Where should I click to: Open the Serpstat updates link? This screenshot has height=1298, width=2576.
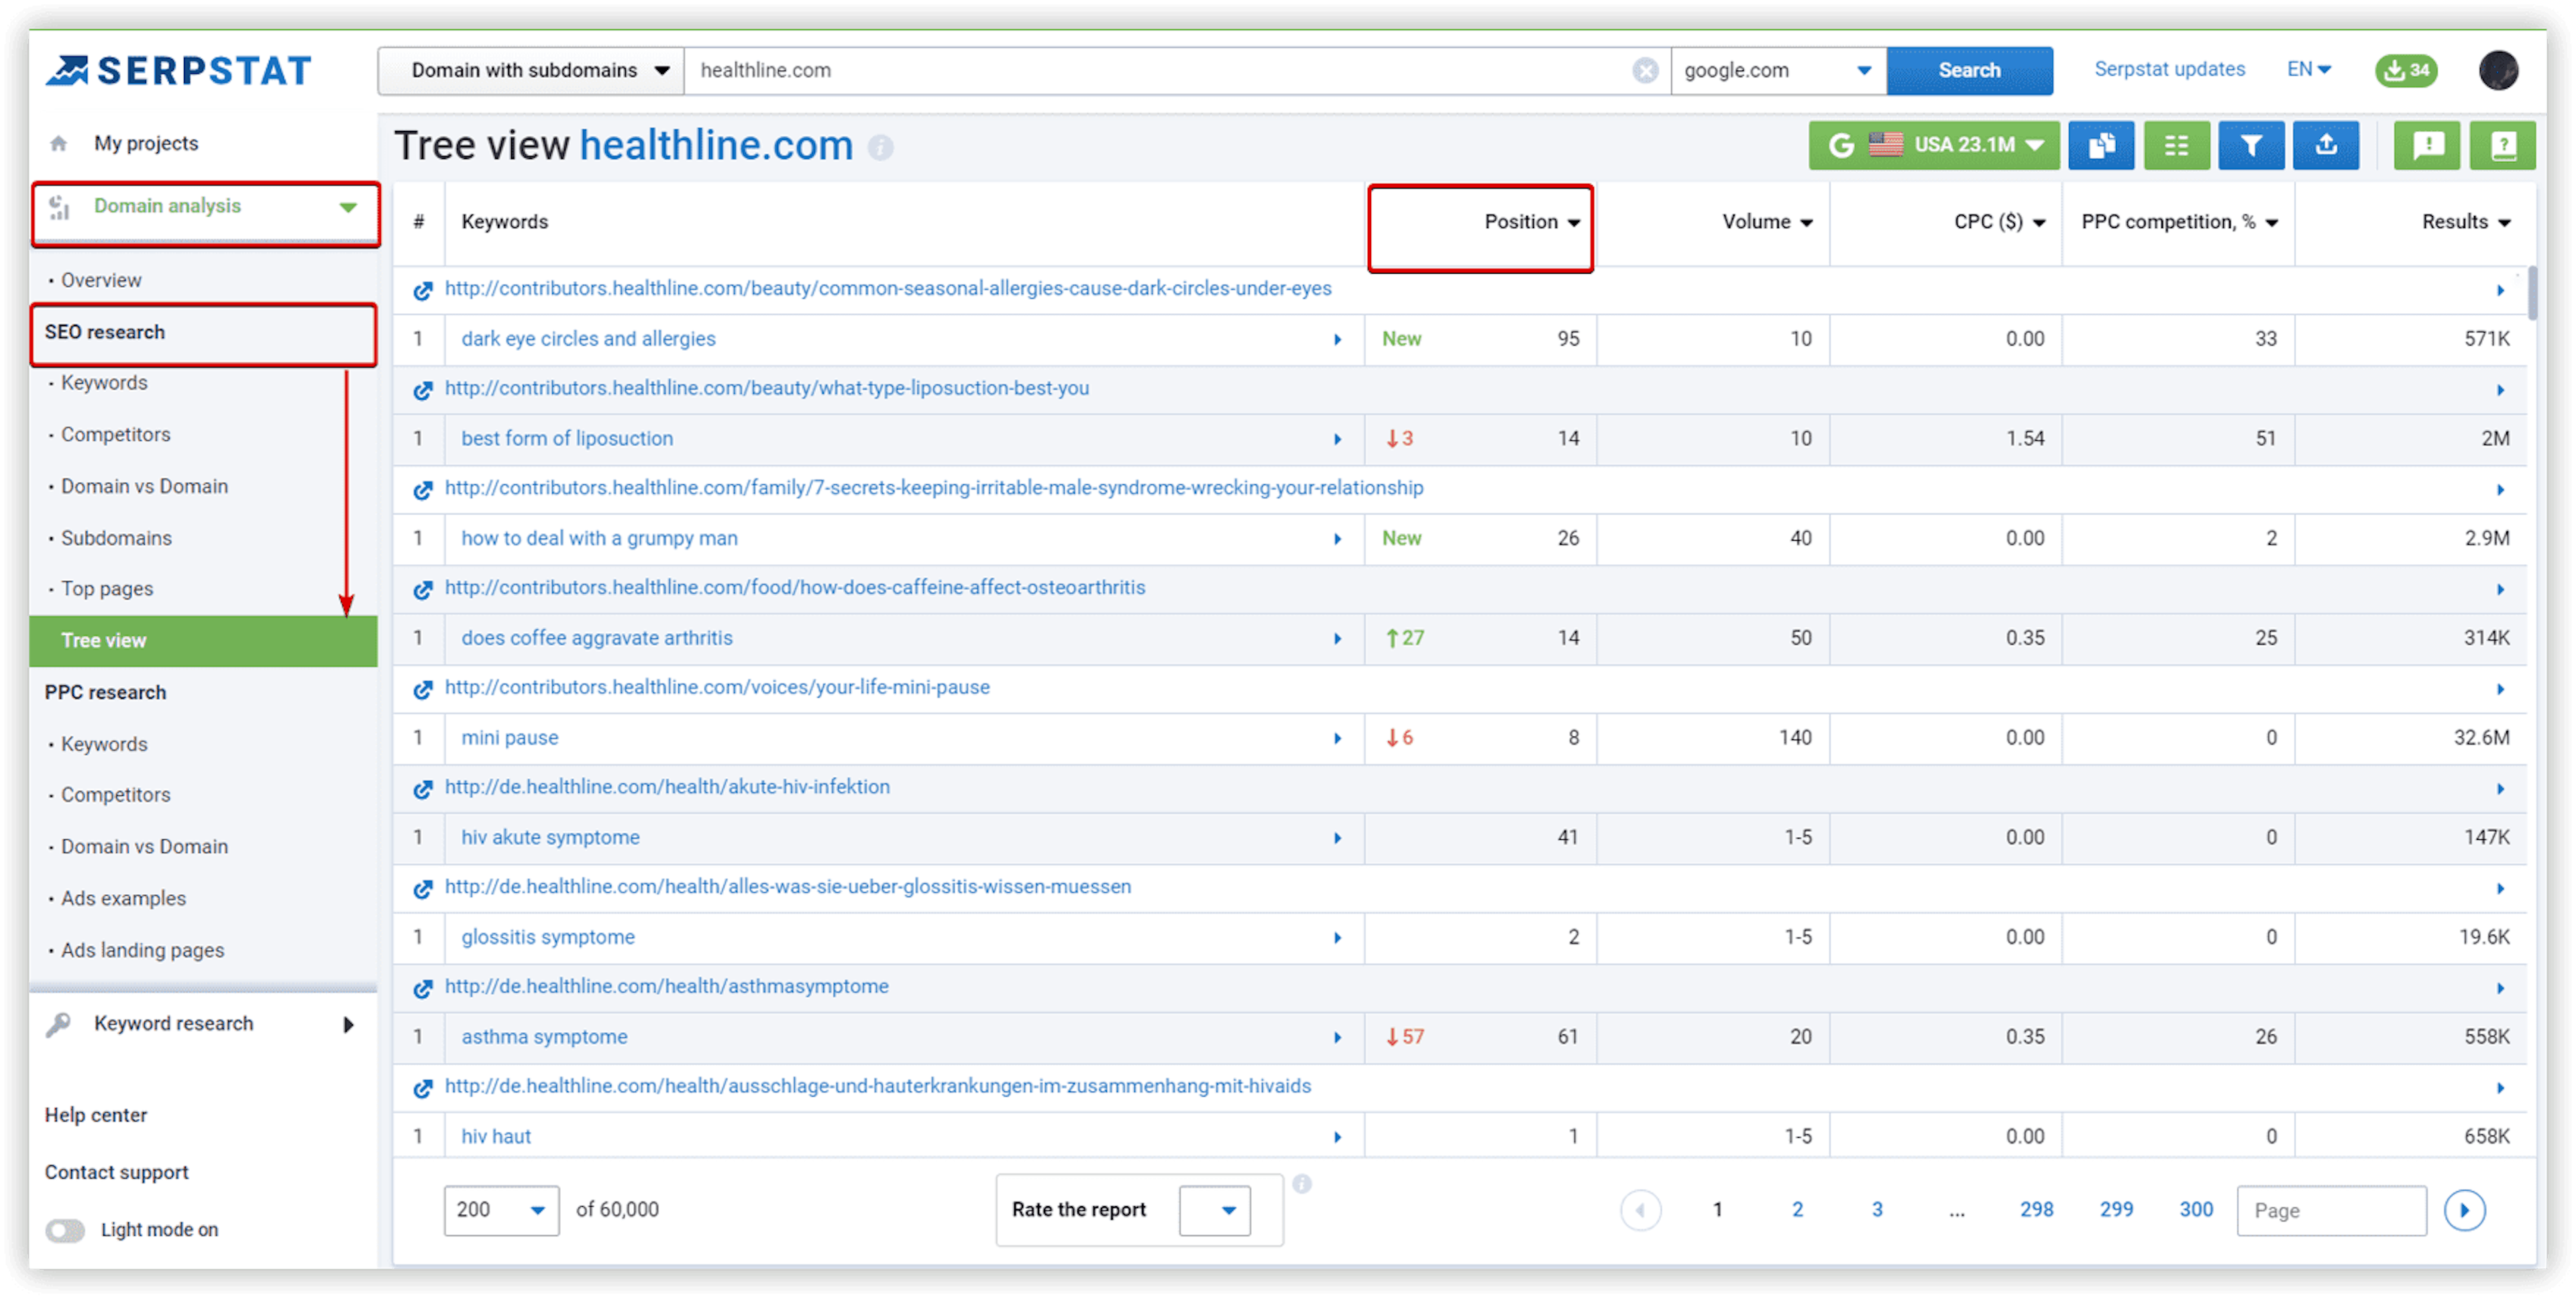(2169, 69)
